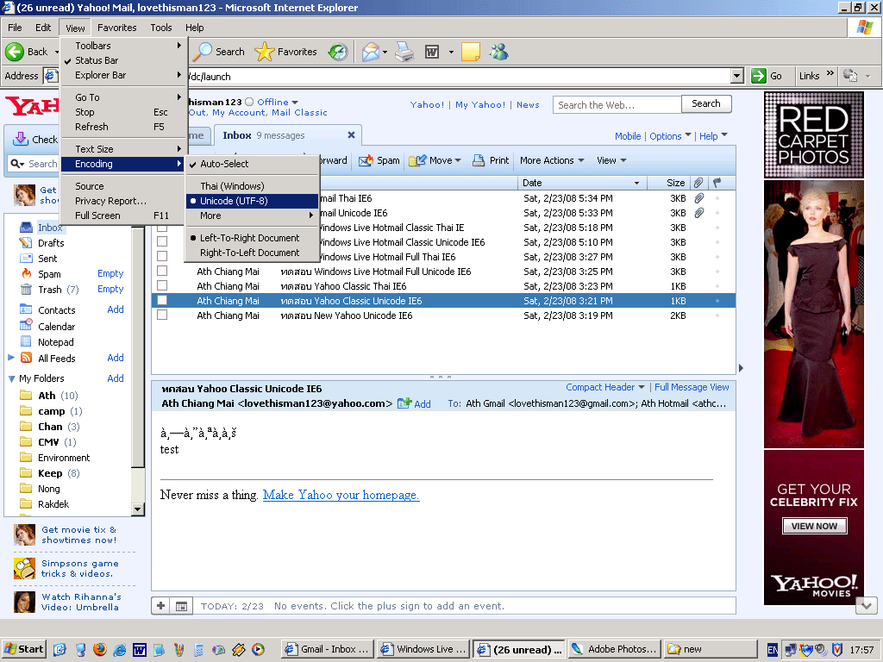Toggle Auto-Select encoding option
The height and width of the screenshot is (662, 883).
click(253, 164)
